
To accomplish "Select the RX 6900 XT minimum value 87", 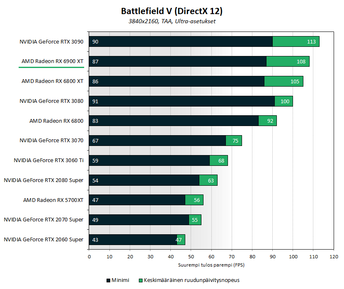I will pyautogui.click(x=95, y=62).
